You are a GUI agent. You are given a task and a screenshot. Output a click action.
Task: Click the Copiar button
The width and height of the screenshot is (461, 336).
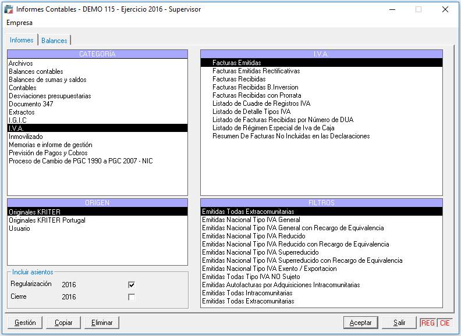pos(63,323)
